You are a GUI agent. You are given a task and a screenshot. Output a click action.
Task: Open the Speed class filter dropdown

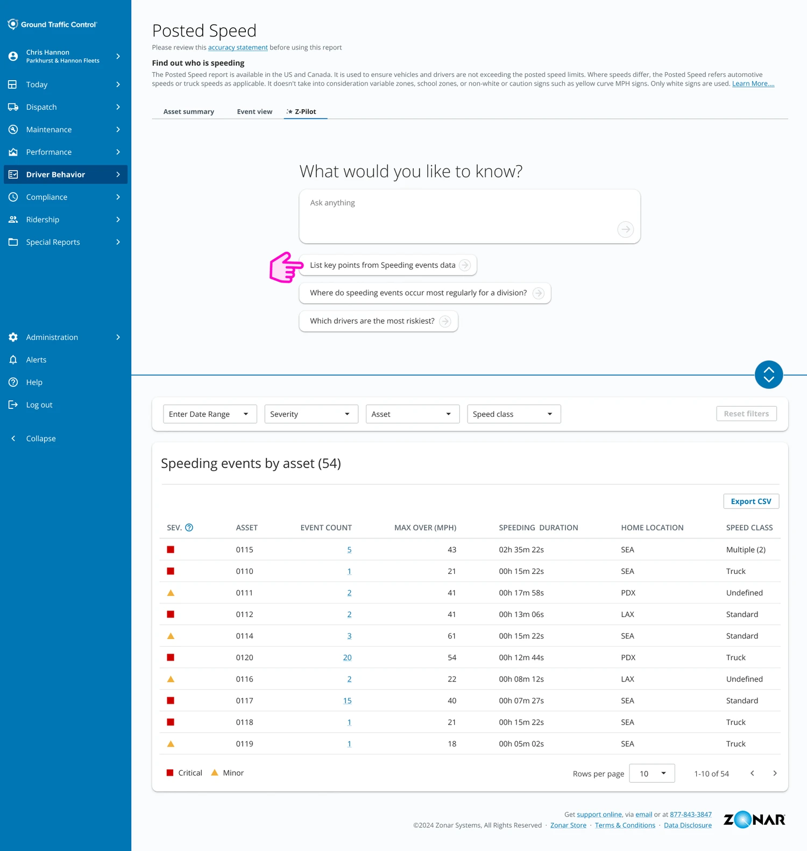click(514, 414)
